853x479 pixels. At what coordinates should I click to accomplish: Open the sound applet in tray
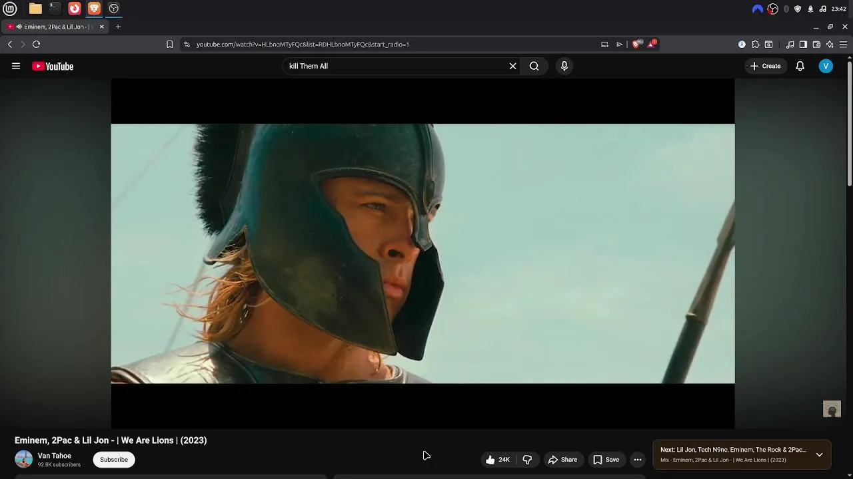pos(823,9)
